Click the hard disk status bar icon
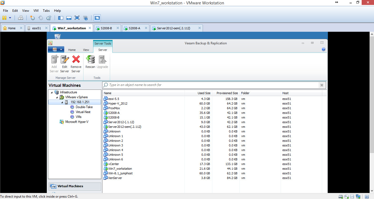The height and width of the screenshot is (199, 374). click(x=341, y=197)
